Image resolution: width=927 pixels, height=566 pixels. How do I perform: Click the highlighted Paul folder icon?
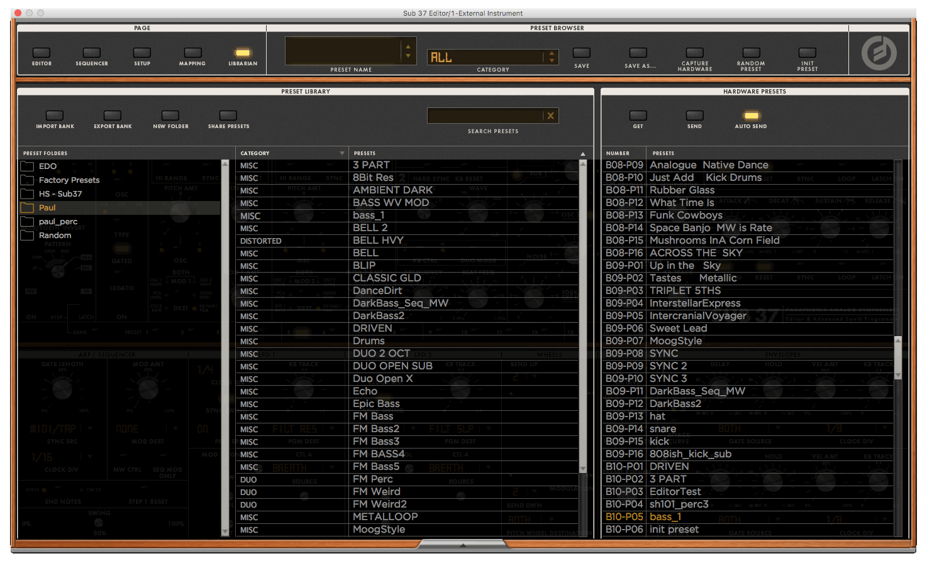[27, 208]
